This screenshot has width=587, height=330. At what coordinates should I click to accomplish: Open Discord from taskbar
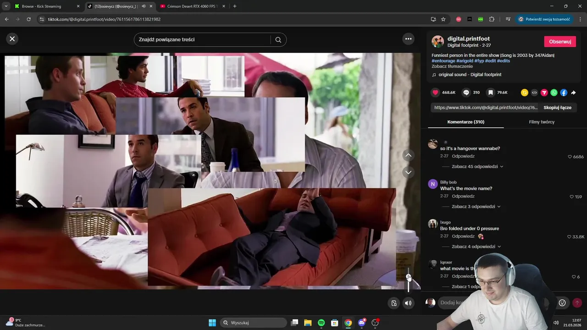pyautogui.click(x=362, y=323)
